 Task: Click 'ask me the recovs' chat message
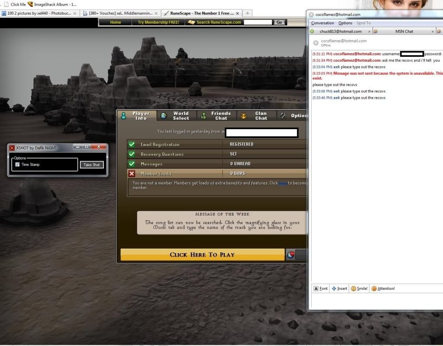click(411, 60)
